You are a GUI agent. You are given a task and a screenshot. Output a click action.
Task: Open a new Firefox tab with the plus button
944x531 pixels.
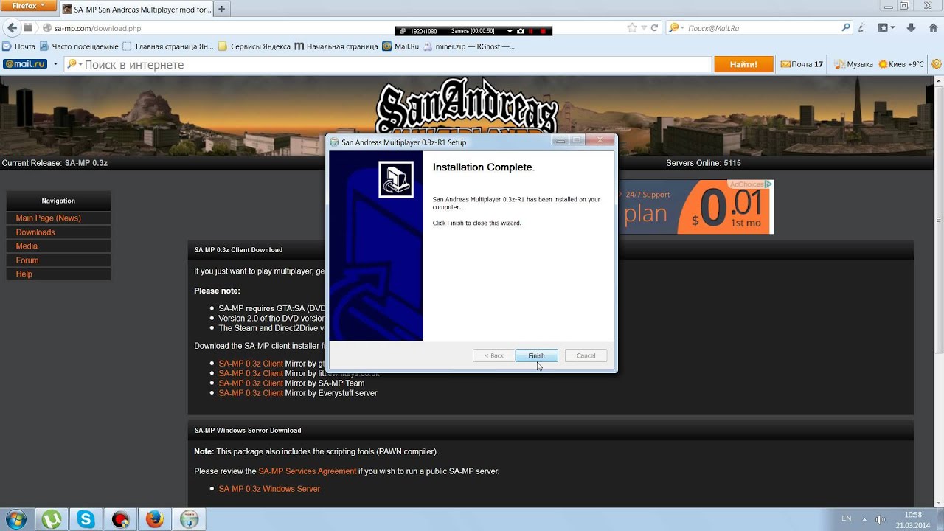click(222, 9)
